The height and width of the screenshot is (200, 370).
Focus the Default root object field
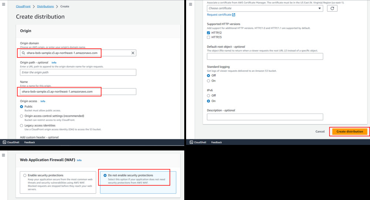[x=265, y=56]
